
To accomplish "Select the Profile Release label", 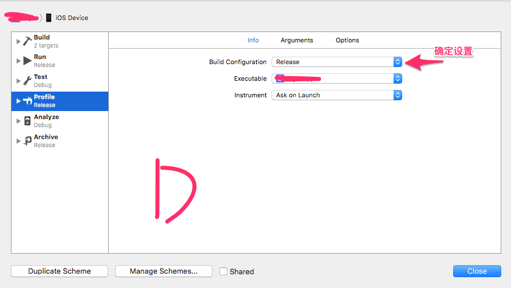I will tap(45, 101).
